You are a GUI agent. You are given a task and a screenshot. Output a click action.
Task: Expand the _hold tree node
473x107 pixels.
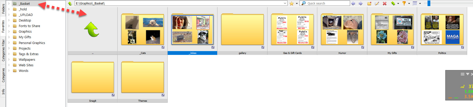[x=9, y=9]
